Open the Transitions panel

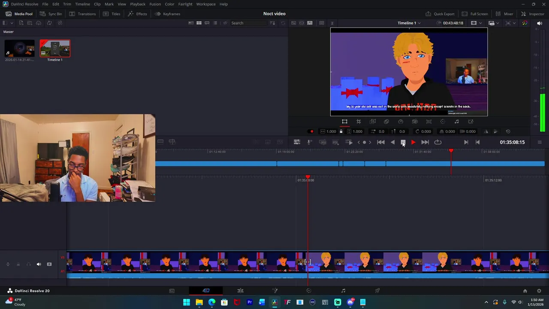coord(82,14)
